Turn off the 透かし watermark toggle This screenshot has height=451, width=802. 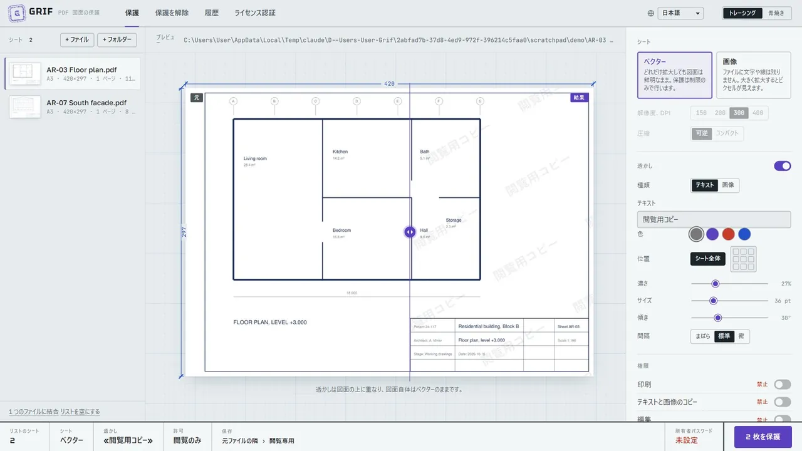pos(783,166)
